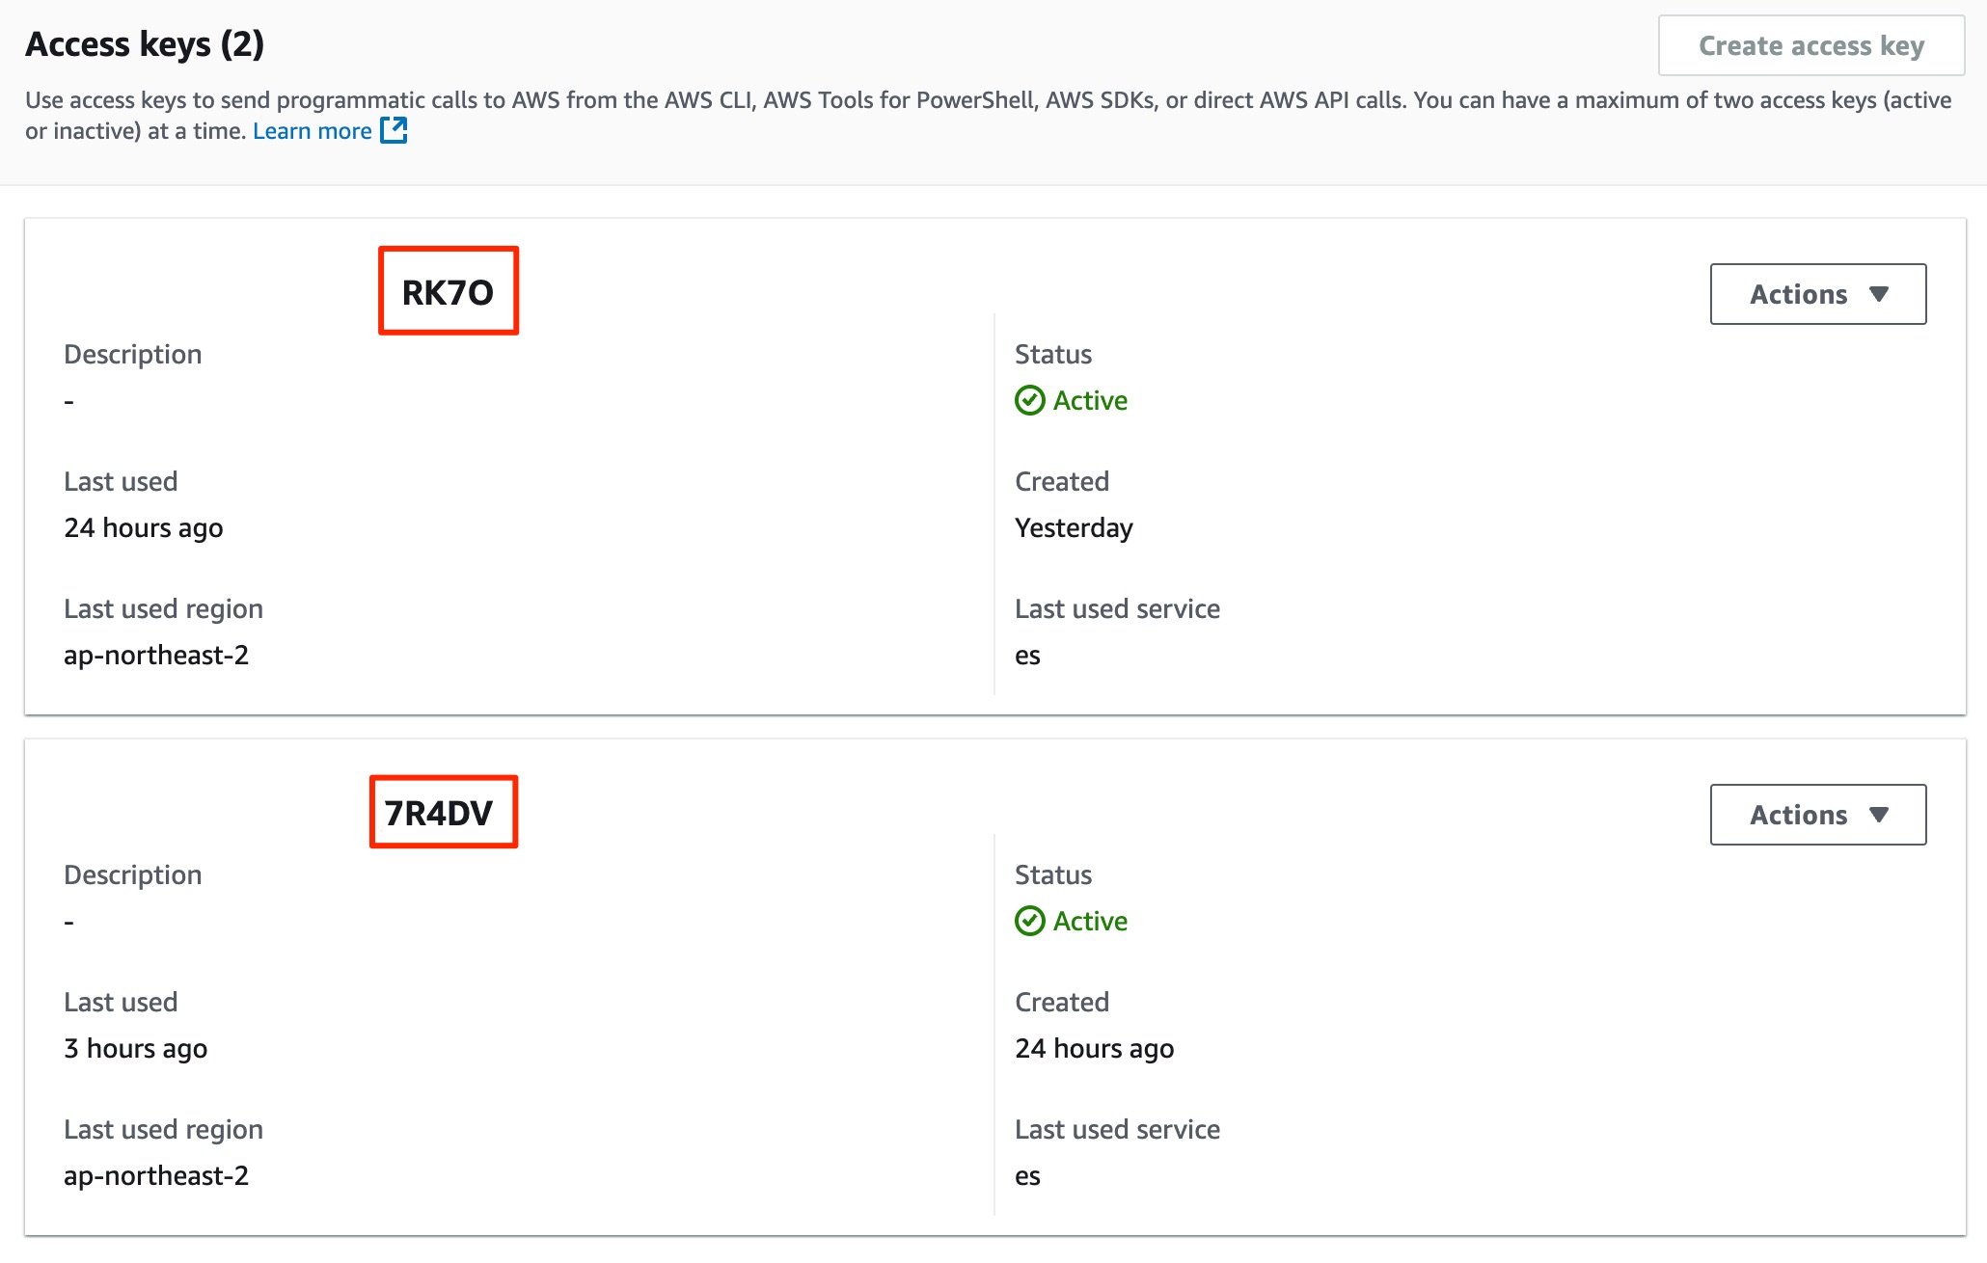Select the access key ID ending RK7O
1987x1263 pixels.
click(448, 292)
